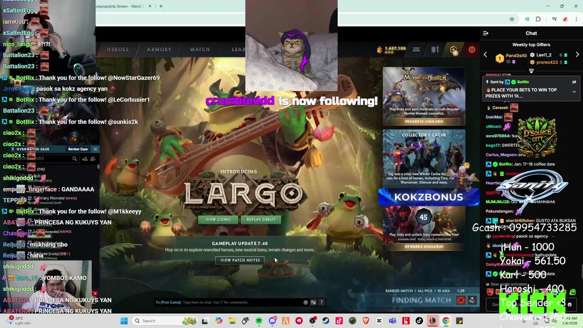The image size is (583, 328).
Task: Click the blue tab-audio extension icon
Action: pos(527,19)
